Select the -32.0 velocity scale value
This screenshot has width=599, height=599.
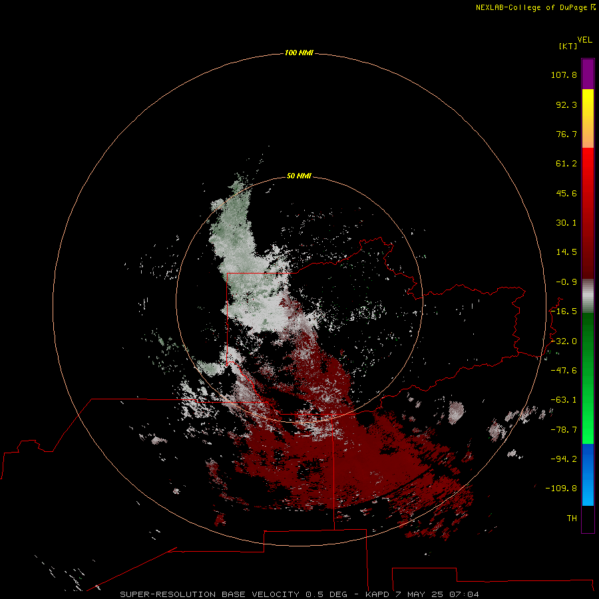(x=564, y=341)
